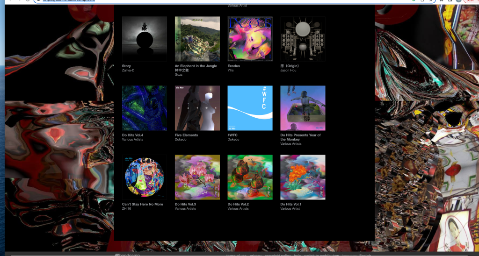Click the "Exodus" album title link
The image size is (479, 256).
pyautogui.click(x=234, y=66)
